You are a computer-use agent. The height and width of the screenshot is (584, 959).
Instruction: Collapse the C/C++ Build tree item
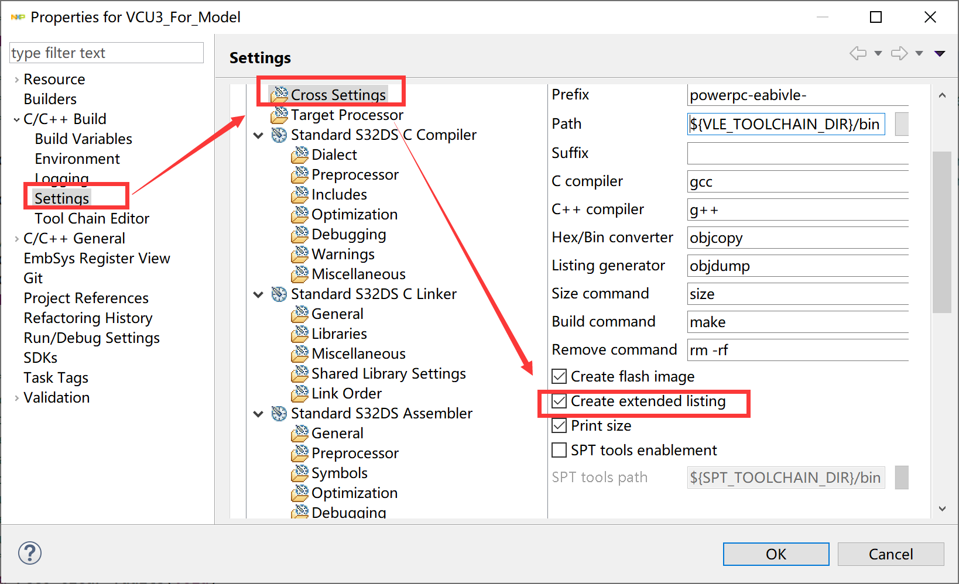[16, 119]
